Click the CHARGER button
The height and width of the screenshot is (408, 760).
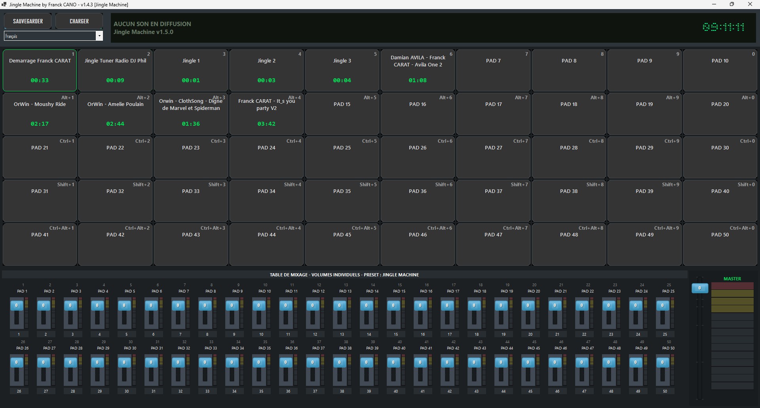point(79,21)
